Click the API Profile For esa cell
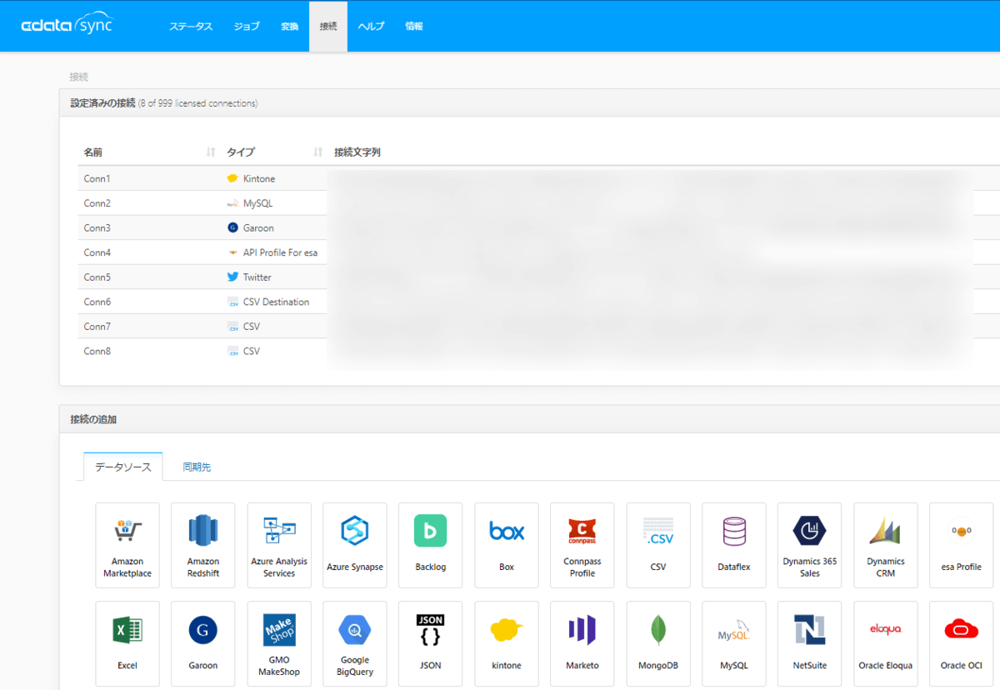The height and width of the screenshot is (690, 1000). pyautogui.click(x=272, y=252)
